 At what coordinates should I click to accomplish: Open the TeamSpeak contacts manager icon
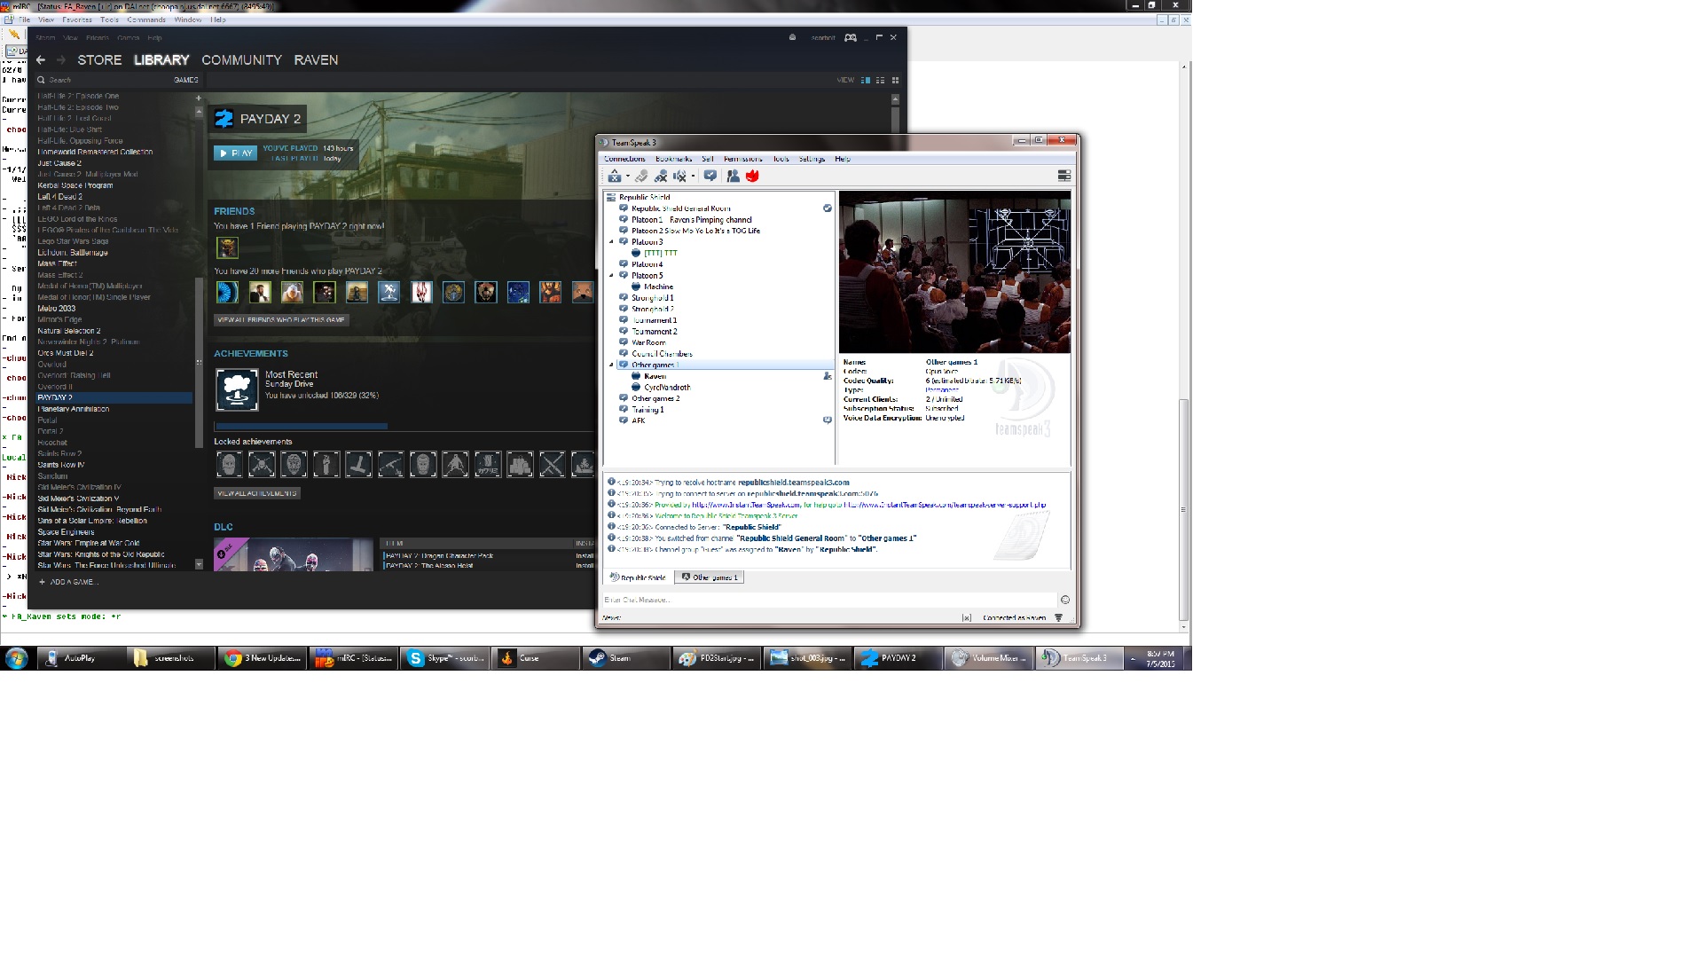tap(733, 177)
